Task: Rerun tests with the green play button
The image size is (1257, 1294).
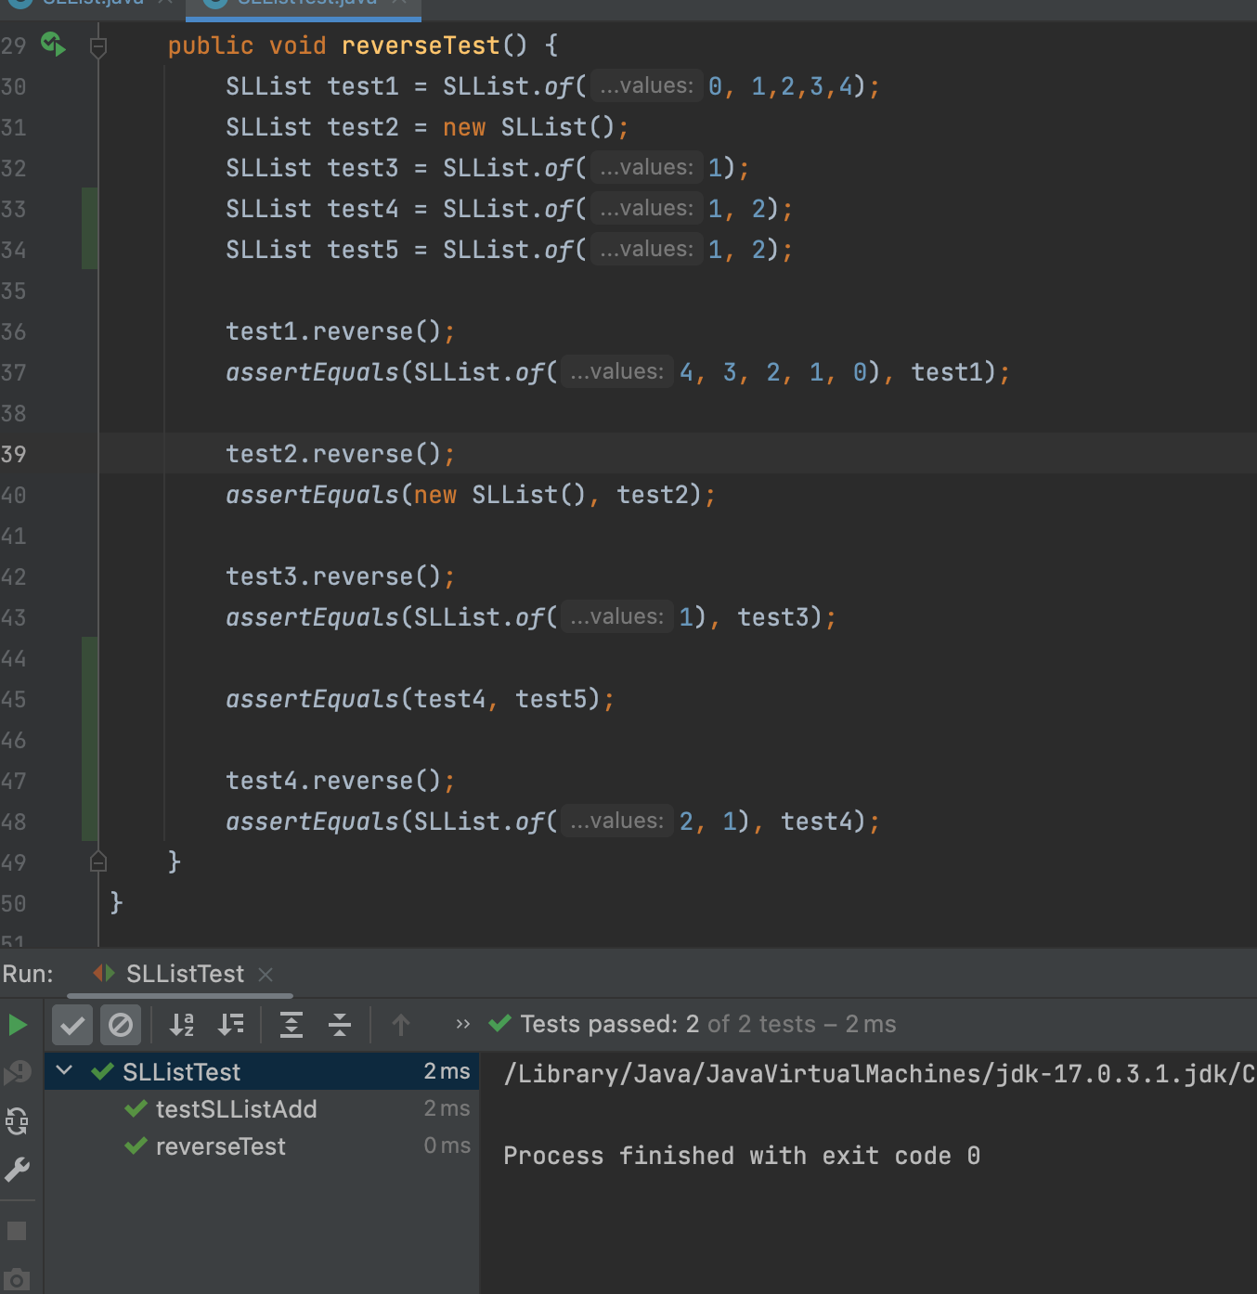Action: pos(18,1025)
